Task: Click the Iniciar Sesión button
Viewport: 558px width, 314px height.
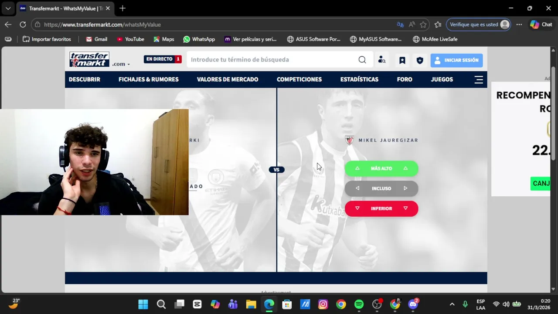Action: 456,60
